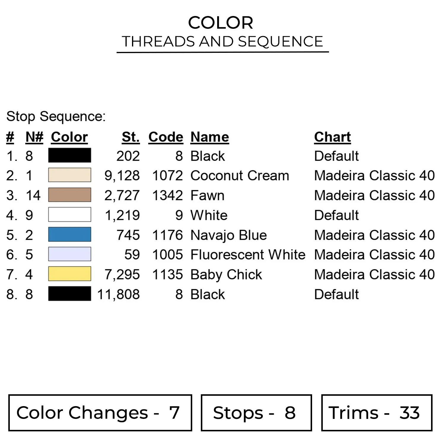The height and width of the screenshot is (445, 445).
Task: Click the Chart column header
Action: (x=333, y=137)
